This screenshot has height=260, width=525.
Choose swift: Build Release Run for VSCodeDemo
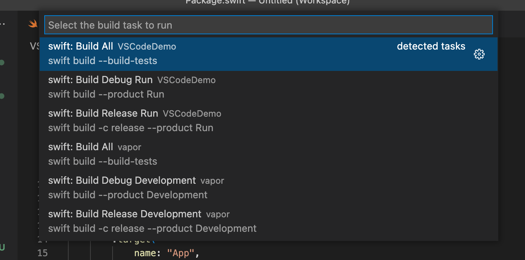coord(269,121)
